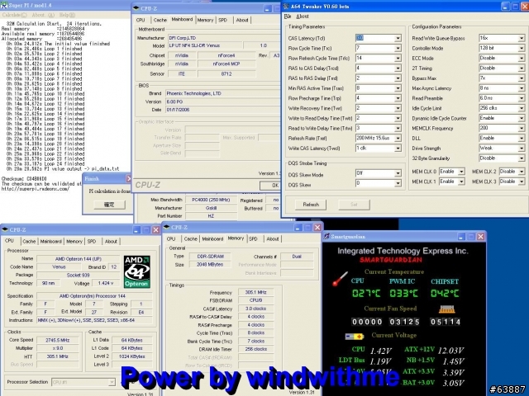This screenshot has width=529, height=396.
Task: Open the MEM CLK 3 dropdown
Action: point(522,181)
